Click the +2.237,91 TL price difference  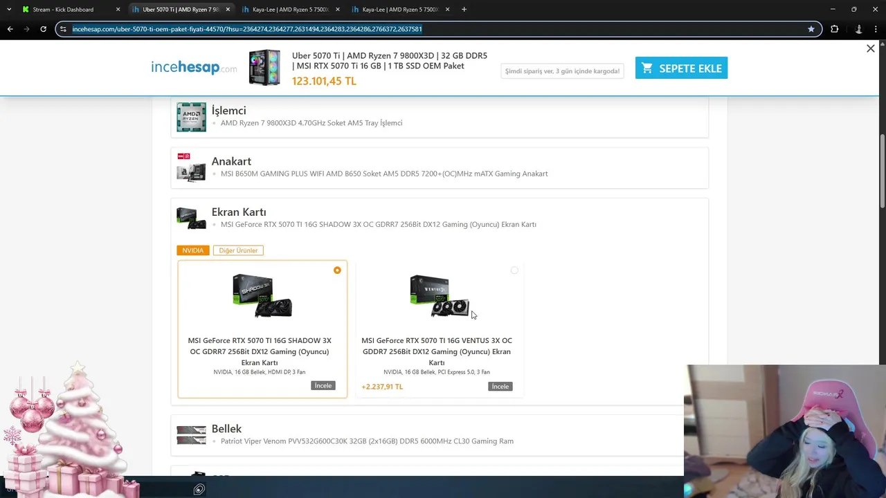382,387
